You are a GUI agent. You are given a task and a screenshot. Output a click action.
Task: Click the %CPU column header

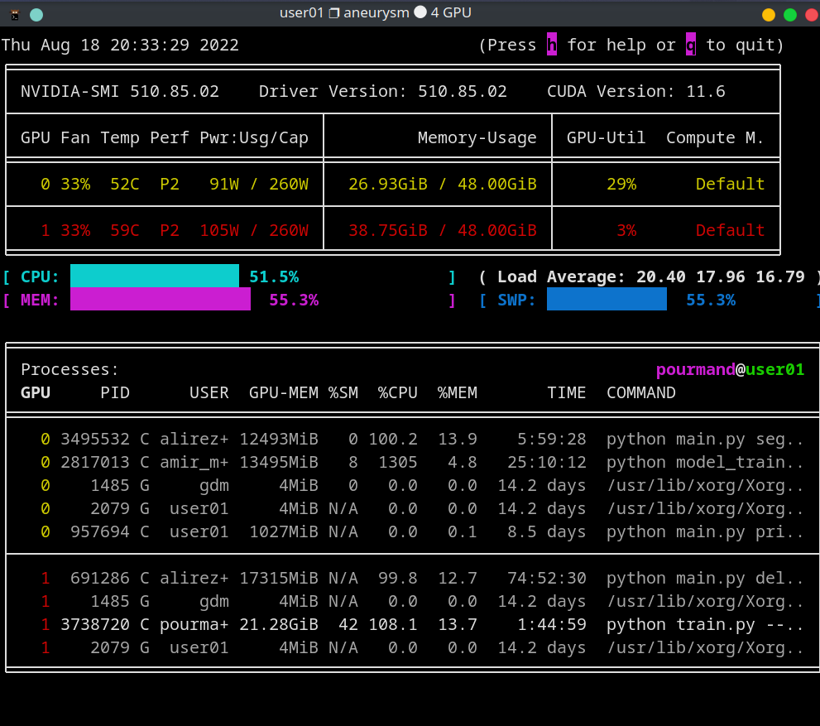[x=397, y=392]
